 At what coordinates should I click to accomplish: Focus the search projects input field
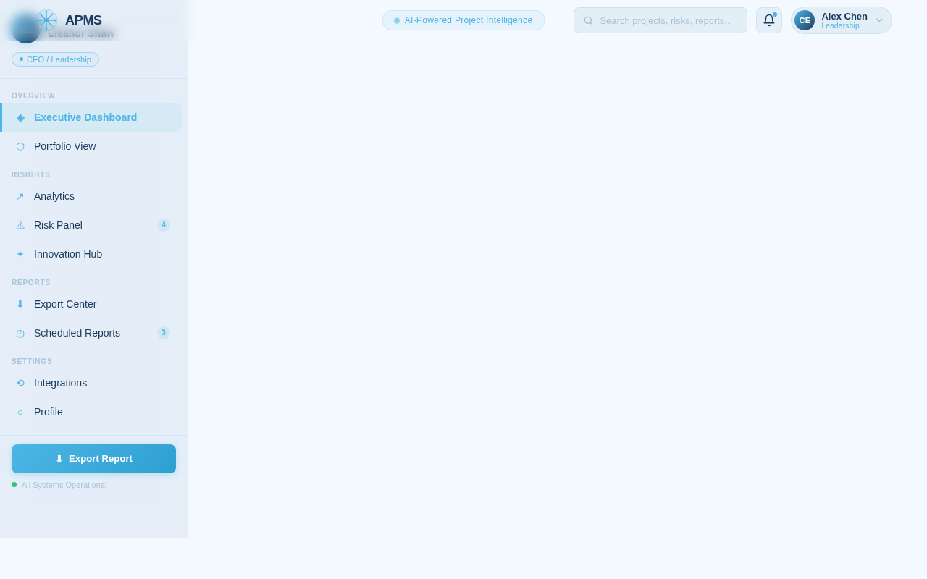pyautogui.click(x=665, y=20)
